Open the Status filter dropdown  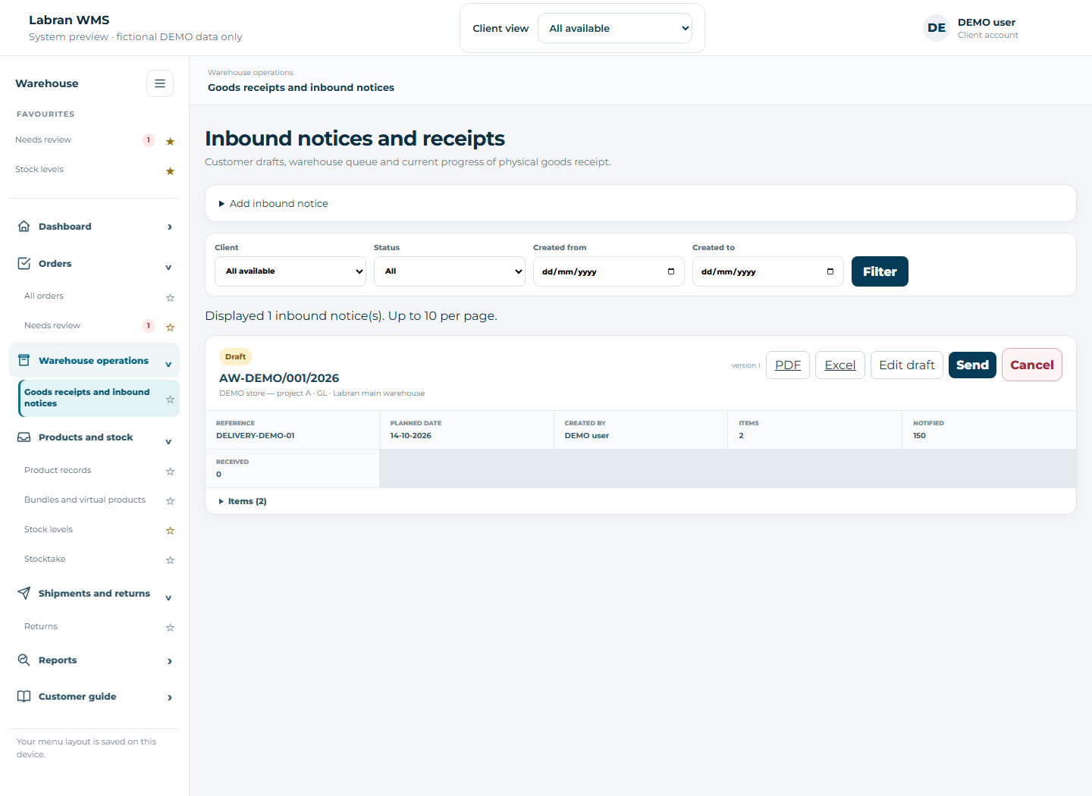(x=450, y=271)
